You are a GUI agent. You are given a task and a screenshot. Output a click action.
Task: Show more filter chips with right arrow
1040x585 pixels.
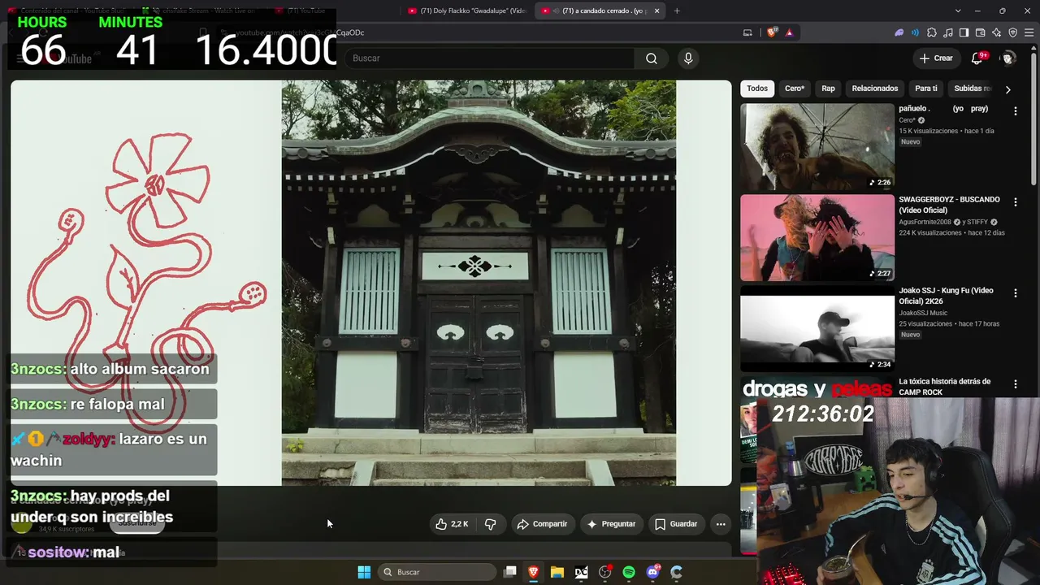pyautogui.click(x=1007, y=89)
